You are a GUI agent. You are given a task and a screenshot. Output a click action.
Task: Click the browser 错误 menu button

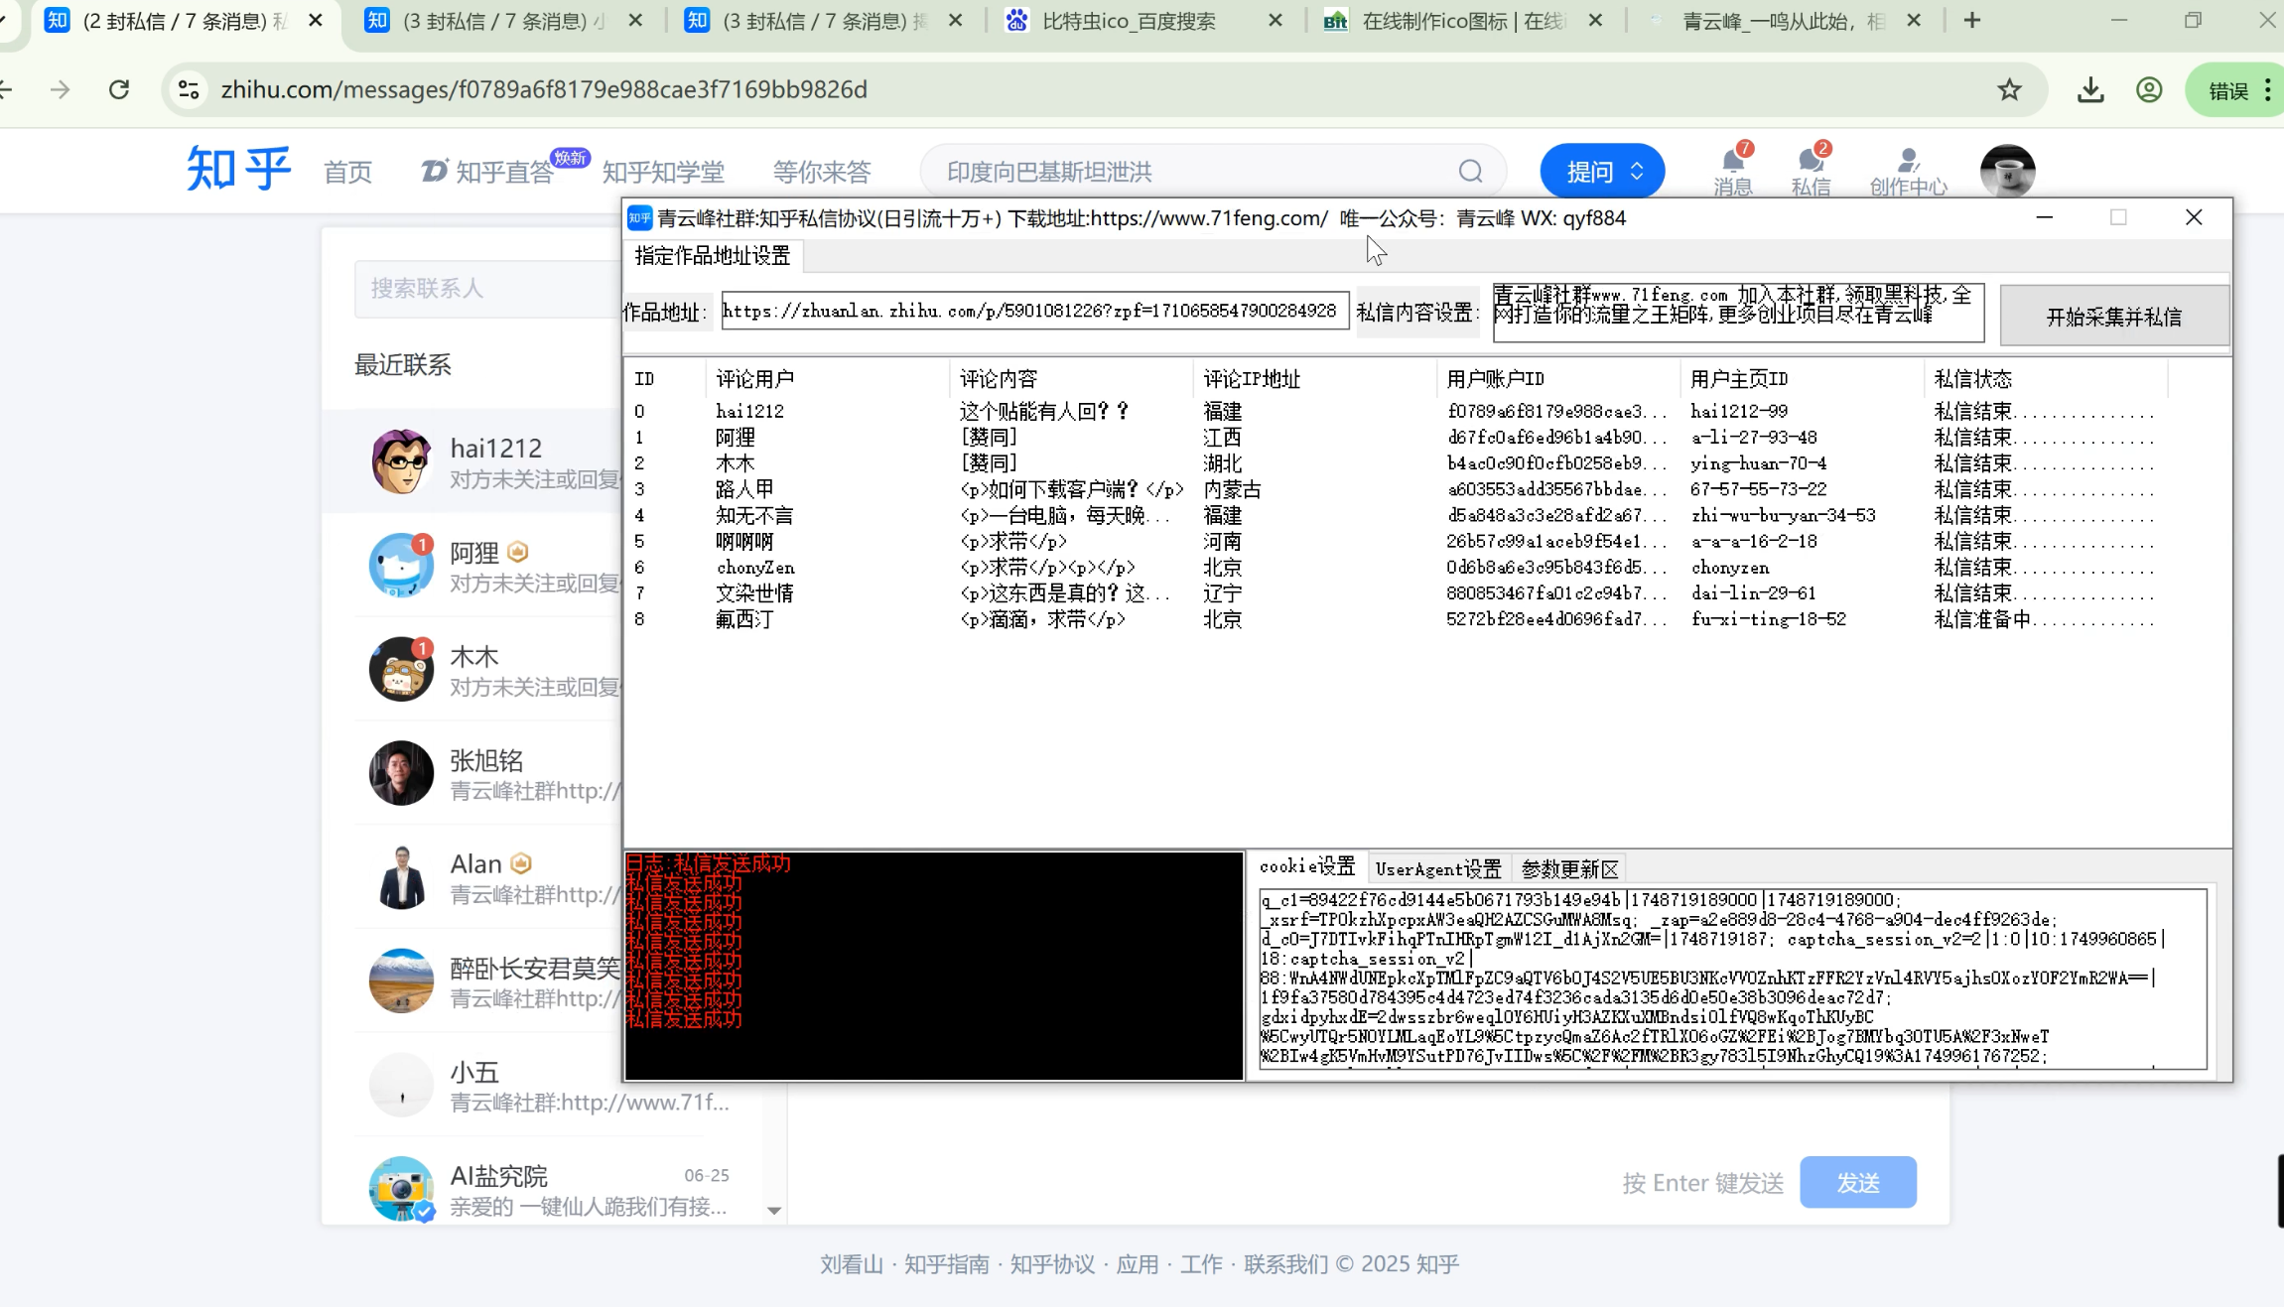pos(2237,90)
